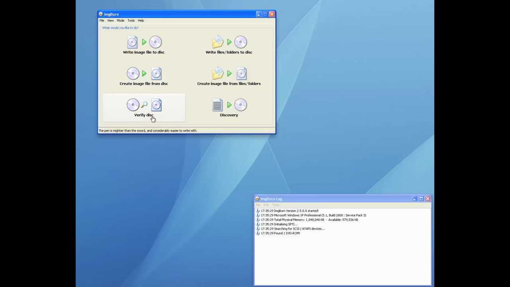Select log line about Microsoft Windows XP Professional

click(314, 215)
